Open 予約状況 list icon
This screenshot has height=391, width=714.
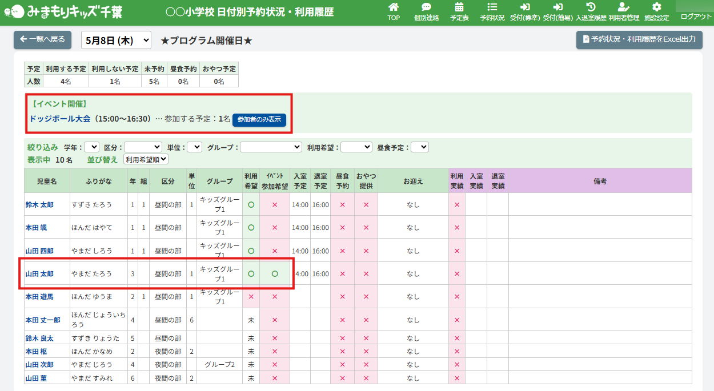click(x=492, y=8)
